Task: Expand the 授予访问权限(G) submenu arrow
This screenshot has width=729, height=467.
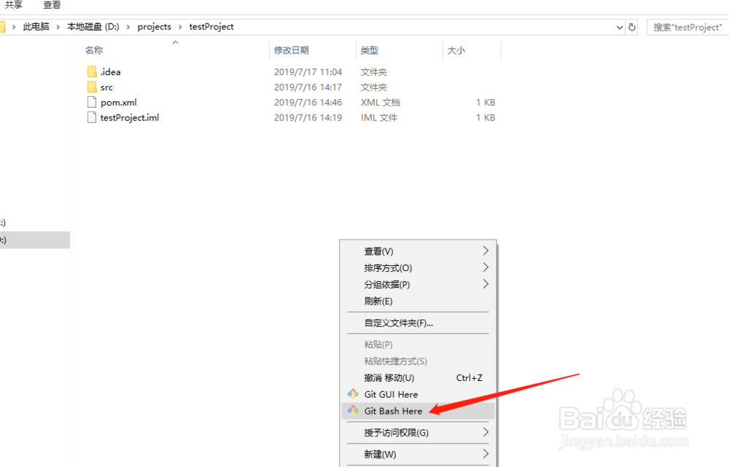Action: [486, 432]
